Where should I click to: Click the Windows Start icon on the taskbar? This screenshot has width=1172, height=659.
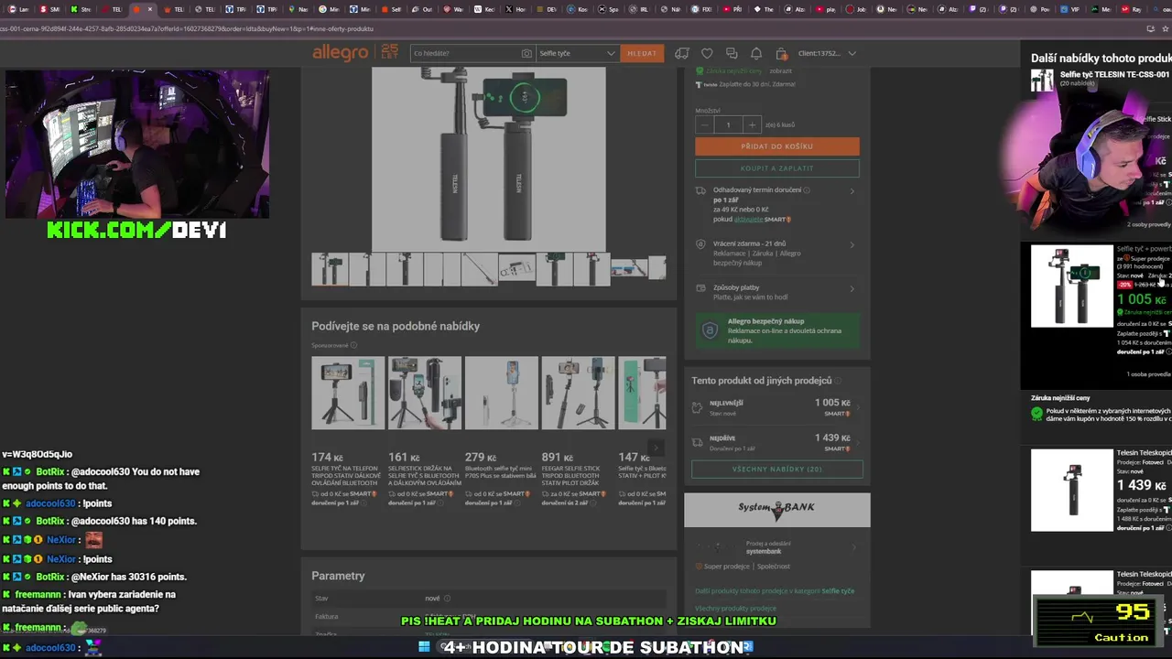click(x=424, y=647)
